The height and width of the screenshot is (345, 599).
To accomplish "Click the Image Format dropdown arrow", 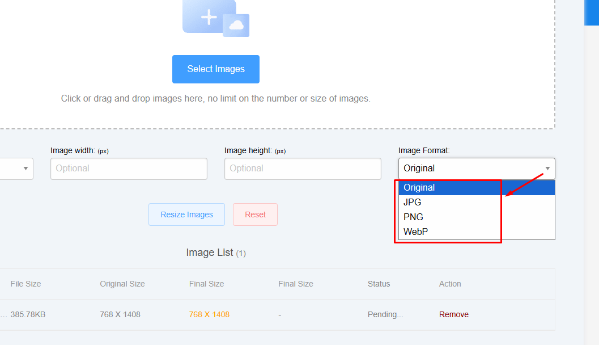I will click(547, 169).
